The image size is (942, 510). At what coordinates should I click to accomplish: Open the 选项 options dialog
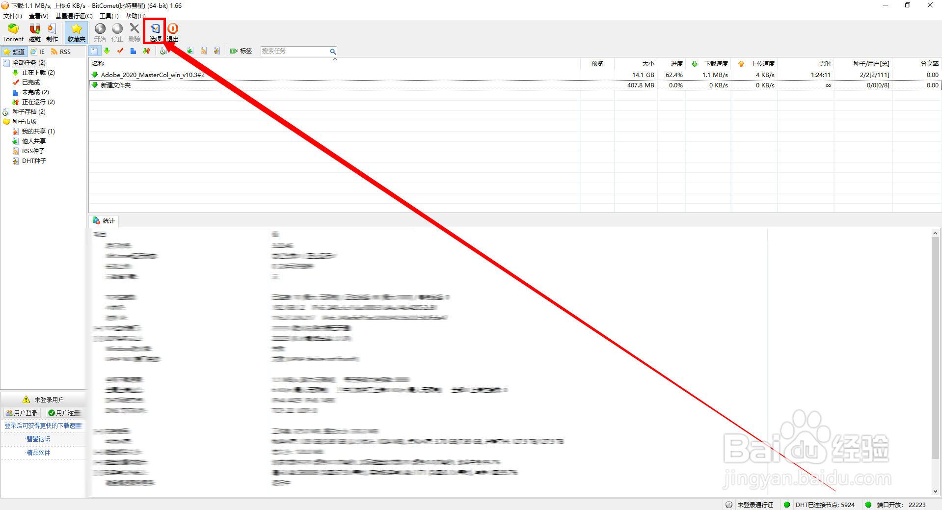pyautogui.click(x=155, y=32)
